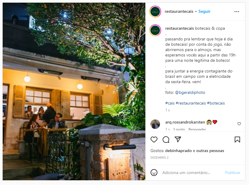This screenshot has height=185, width=249.
Task: Open the @bgeraldiphoto mention link
Action: tap(190, 93)
